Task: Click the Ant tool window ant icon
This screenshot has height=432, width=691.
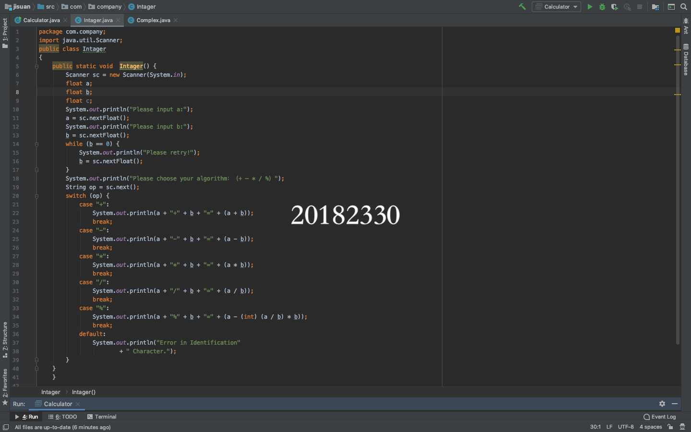Action: 686,21
